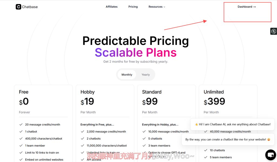The width and height of the screenshot is (277, 162).
Task: Click the Standard plan title
Action: pyautogui.click(x=151, y=92)
